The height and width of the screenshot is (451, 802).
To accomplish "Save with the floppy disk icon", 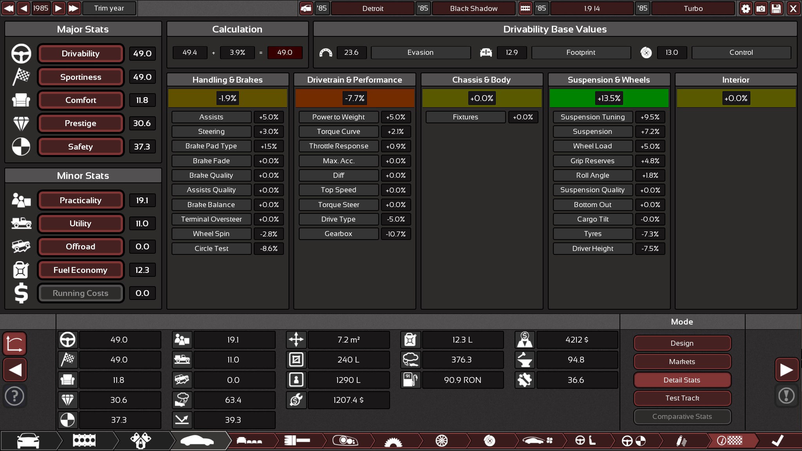I will point(776,8).
